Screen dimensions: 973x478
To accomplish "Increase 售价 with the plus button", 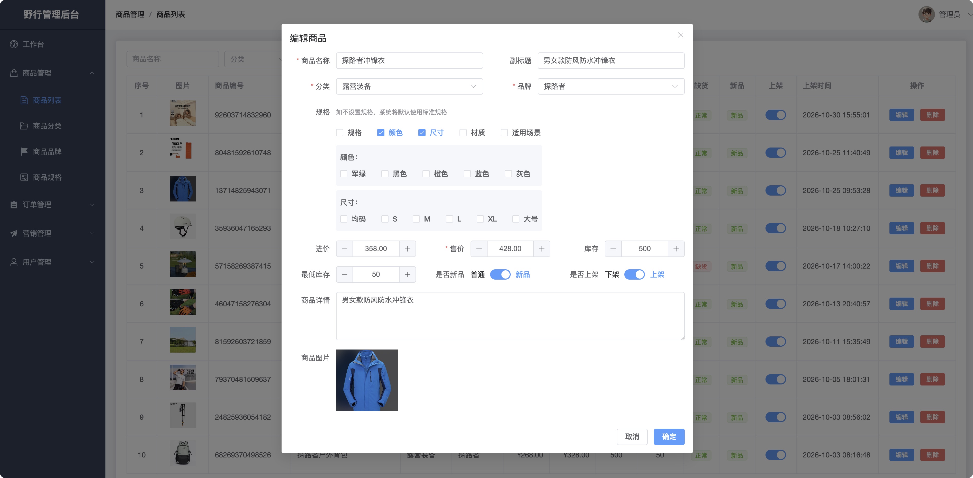I will 542,249.
